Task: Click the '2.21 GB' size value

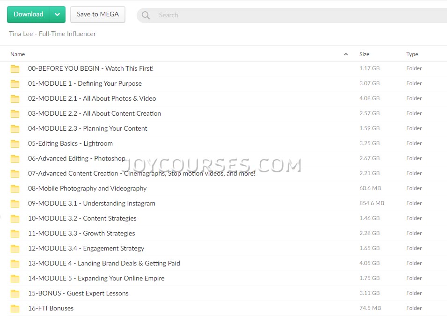Action: coord(369,173)
